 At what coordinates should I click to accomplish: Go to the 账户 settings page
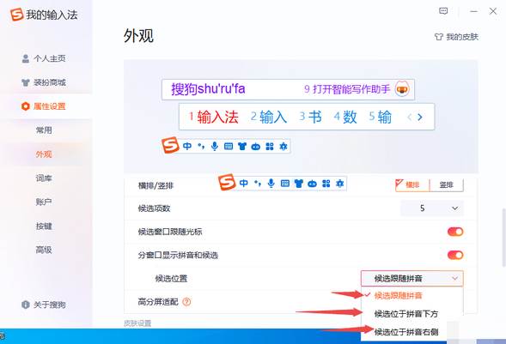coord(44,202)
